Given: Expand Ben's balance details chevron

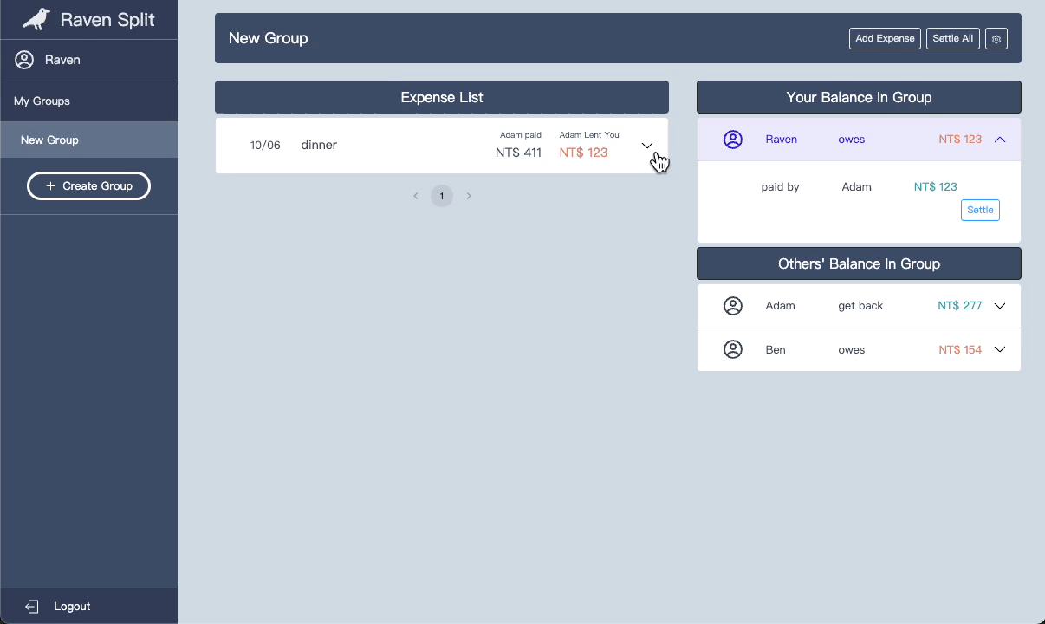Looking at the screenshot, I should [x=1000, y=349].
